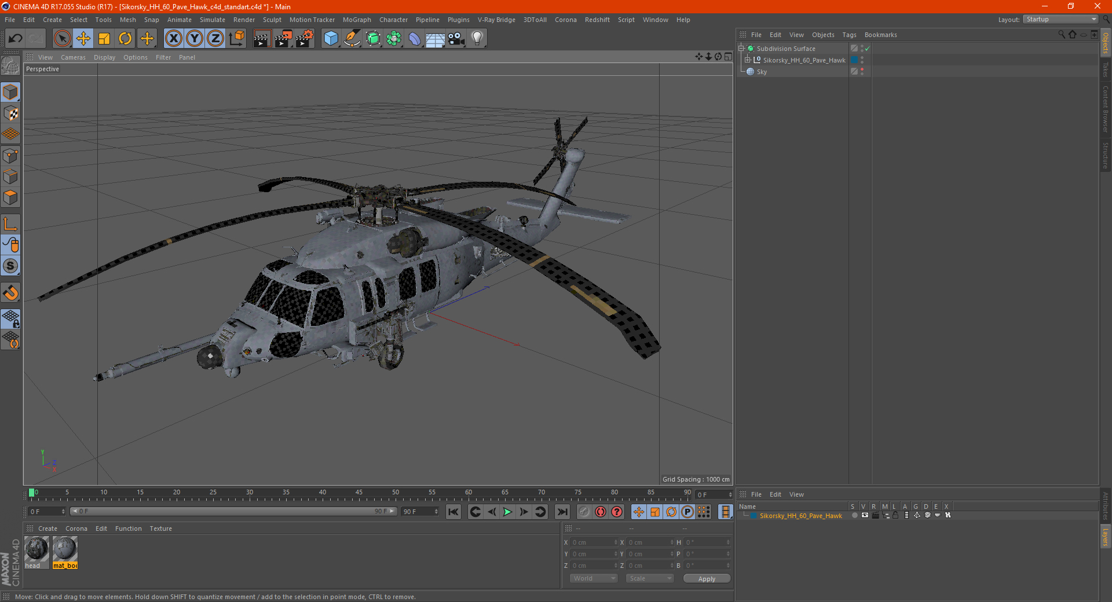Open the World coordinate dropdown
Image resolution: width=1112 pixels, height=602 pixels.
pos(594,578)
